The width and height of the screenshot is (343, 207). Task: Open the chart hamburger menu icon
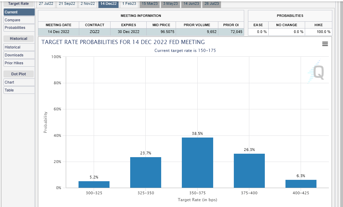325,44
